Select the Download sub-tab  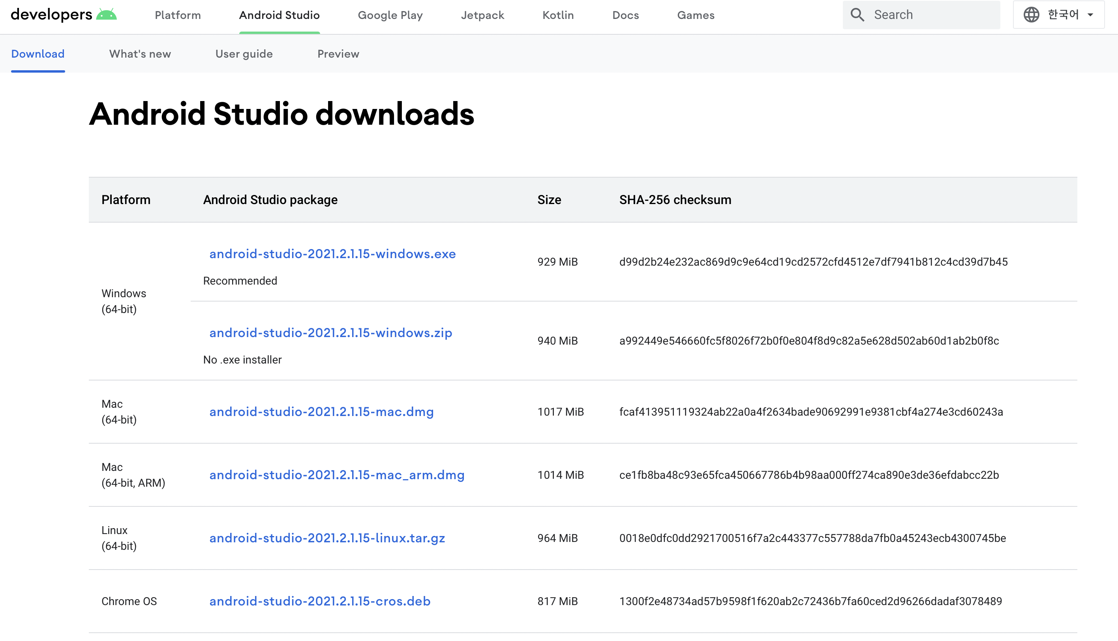click(x=38, y=54)
